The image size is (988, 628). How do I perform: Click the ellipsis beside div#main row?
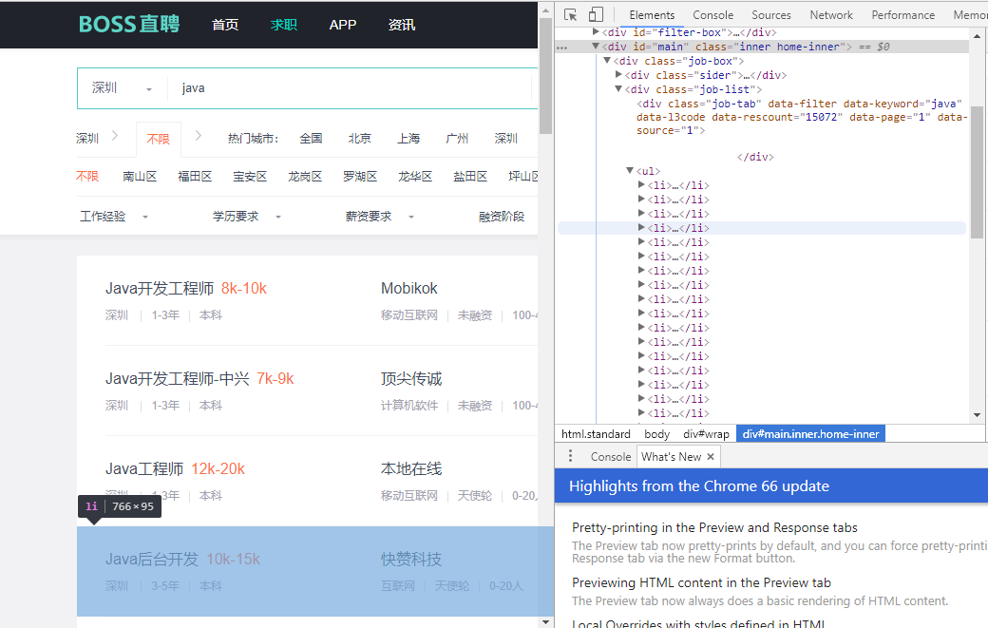point(562,48)
